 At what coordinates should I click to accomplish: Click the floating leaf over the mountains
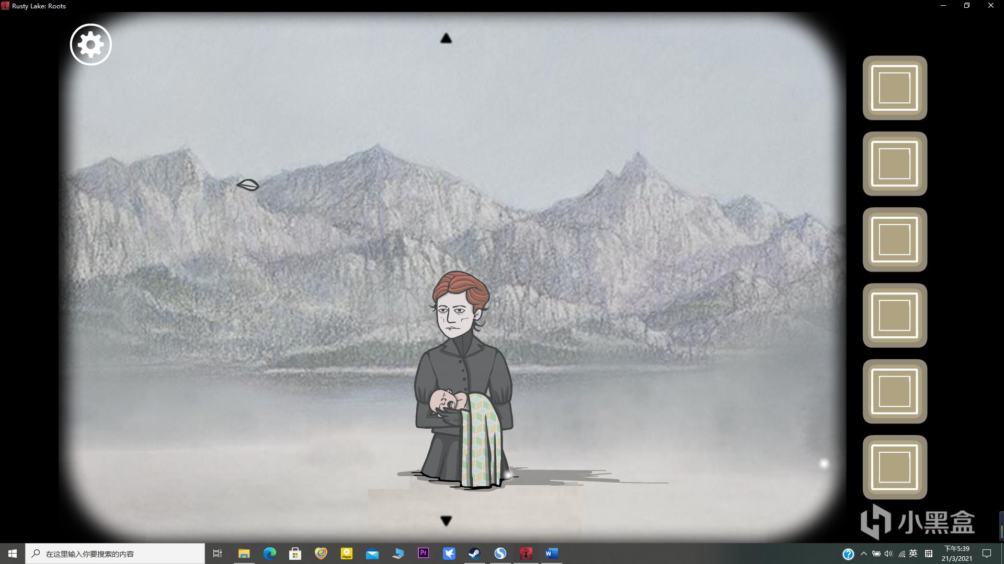click(x=248, y=185)
